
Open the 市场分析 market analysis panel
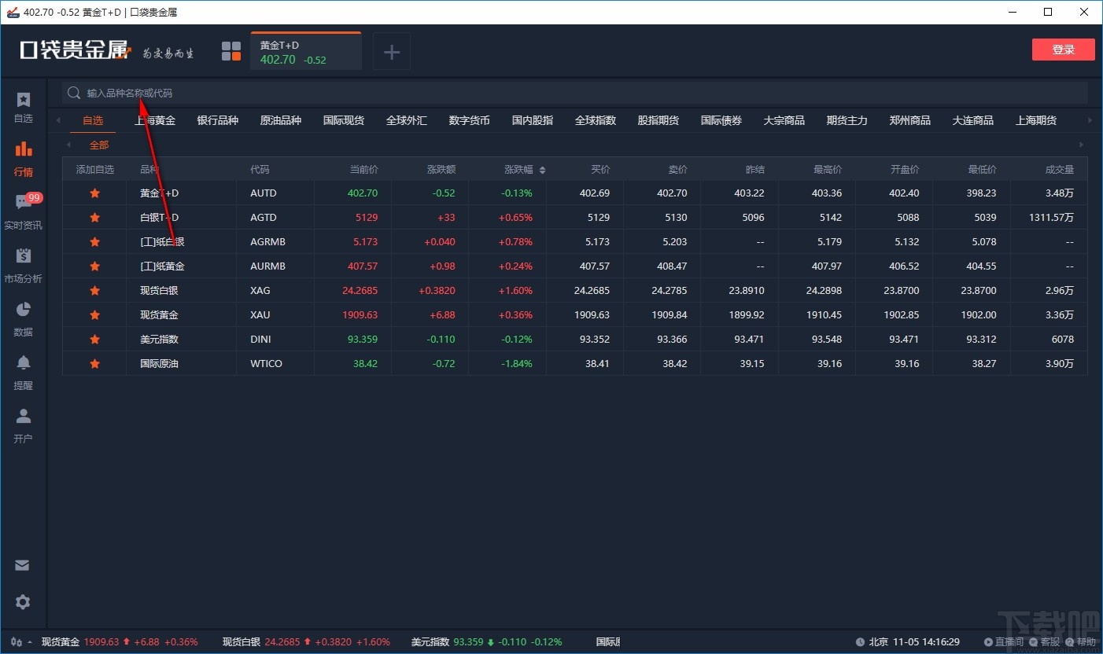(x=23, y=266)
